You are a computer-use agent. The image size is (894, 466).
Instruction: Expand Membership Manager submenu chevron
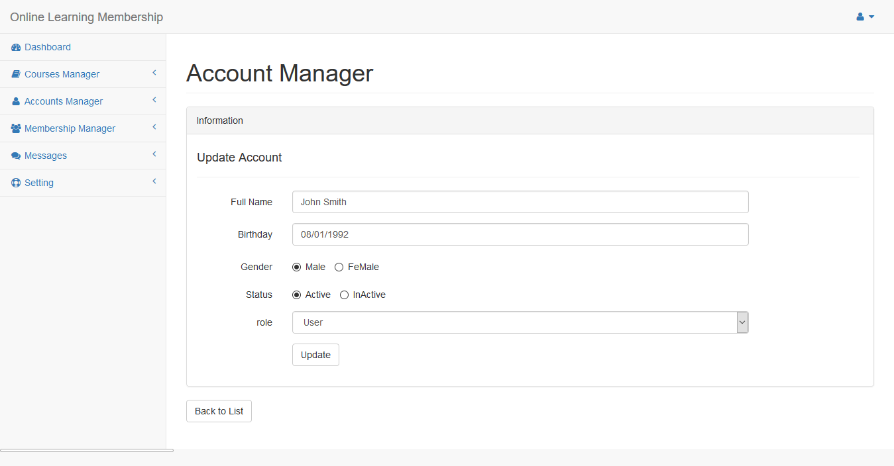[x=154, y=127]
